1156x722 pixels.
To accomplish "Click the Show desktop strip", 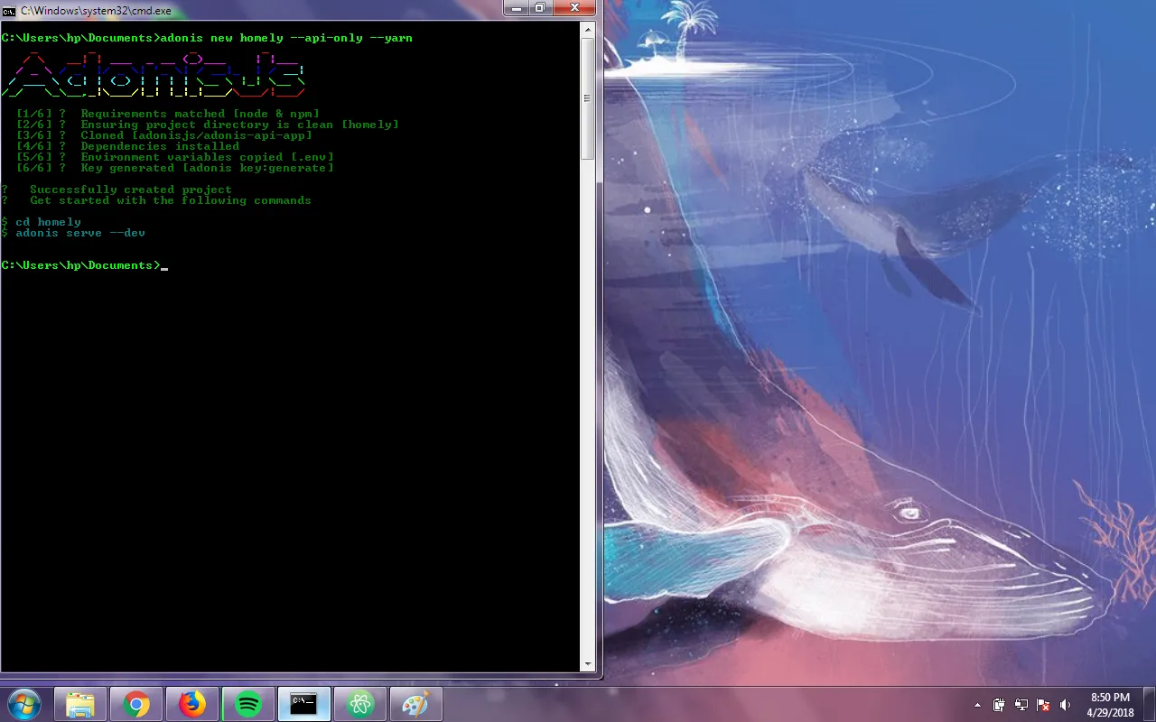I will pos(1150,705).
